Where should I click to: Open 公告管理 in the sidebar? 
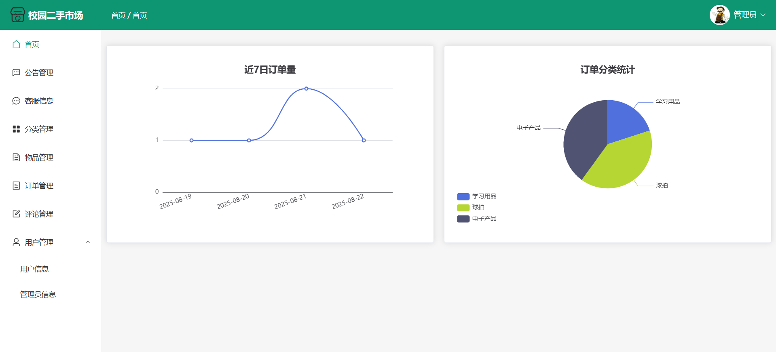(x=51, y=73)
